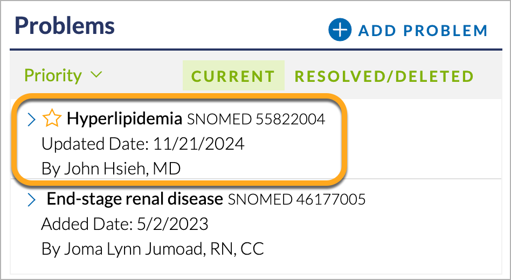Click author By Joma Lynn Jumoad, RN, CC
The width and height of the screenshot is (511, 280).
153,249
